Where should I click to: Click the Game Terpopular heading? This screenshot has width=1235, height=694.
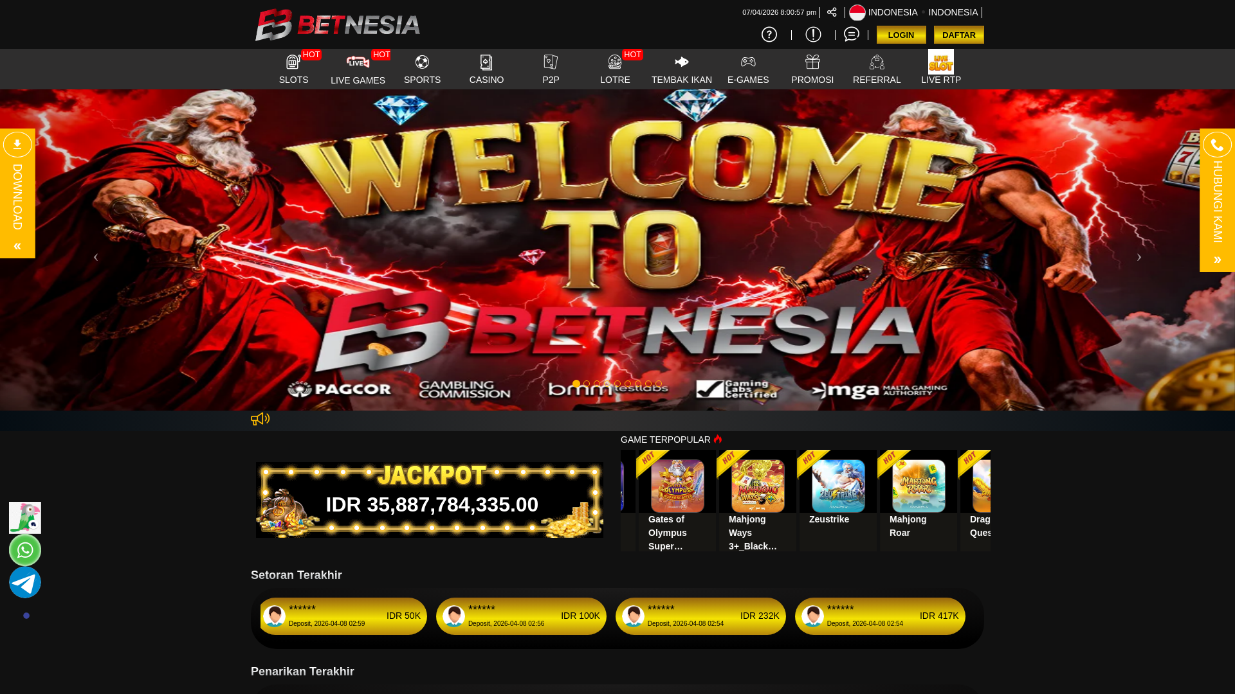665,440
